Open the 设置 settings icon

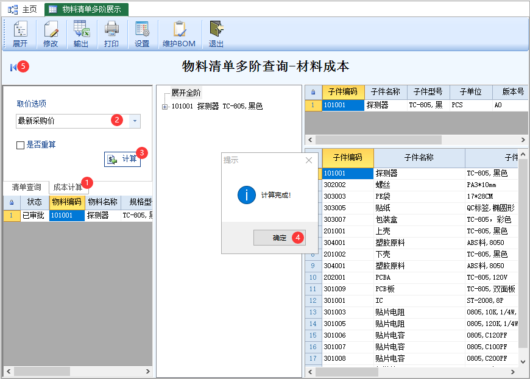142,34
